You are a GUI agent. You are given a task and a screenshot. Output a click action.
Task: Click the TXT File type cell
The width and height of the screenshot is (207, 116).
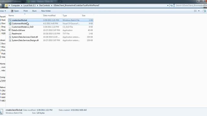(x=66, y=34)
